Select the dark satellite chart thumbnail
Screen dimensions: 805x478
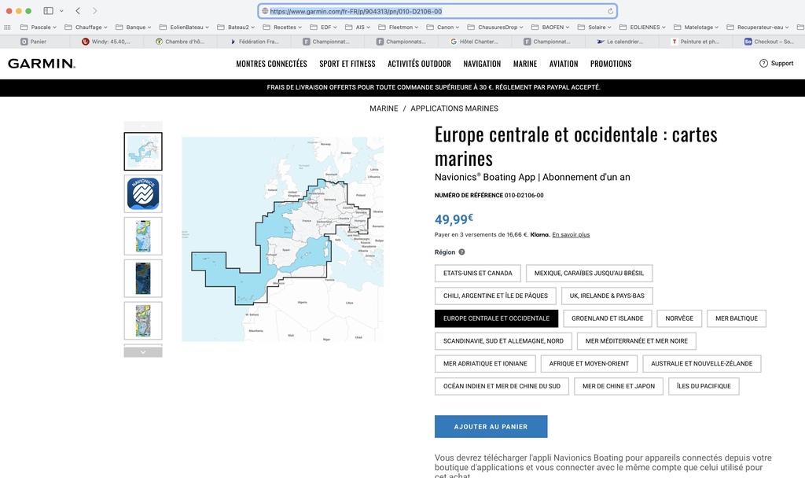[143, 278]
